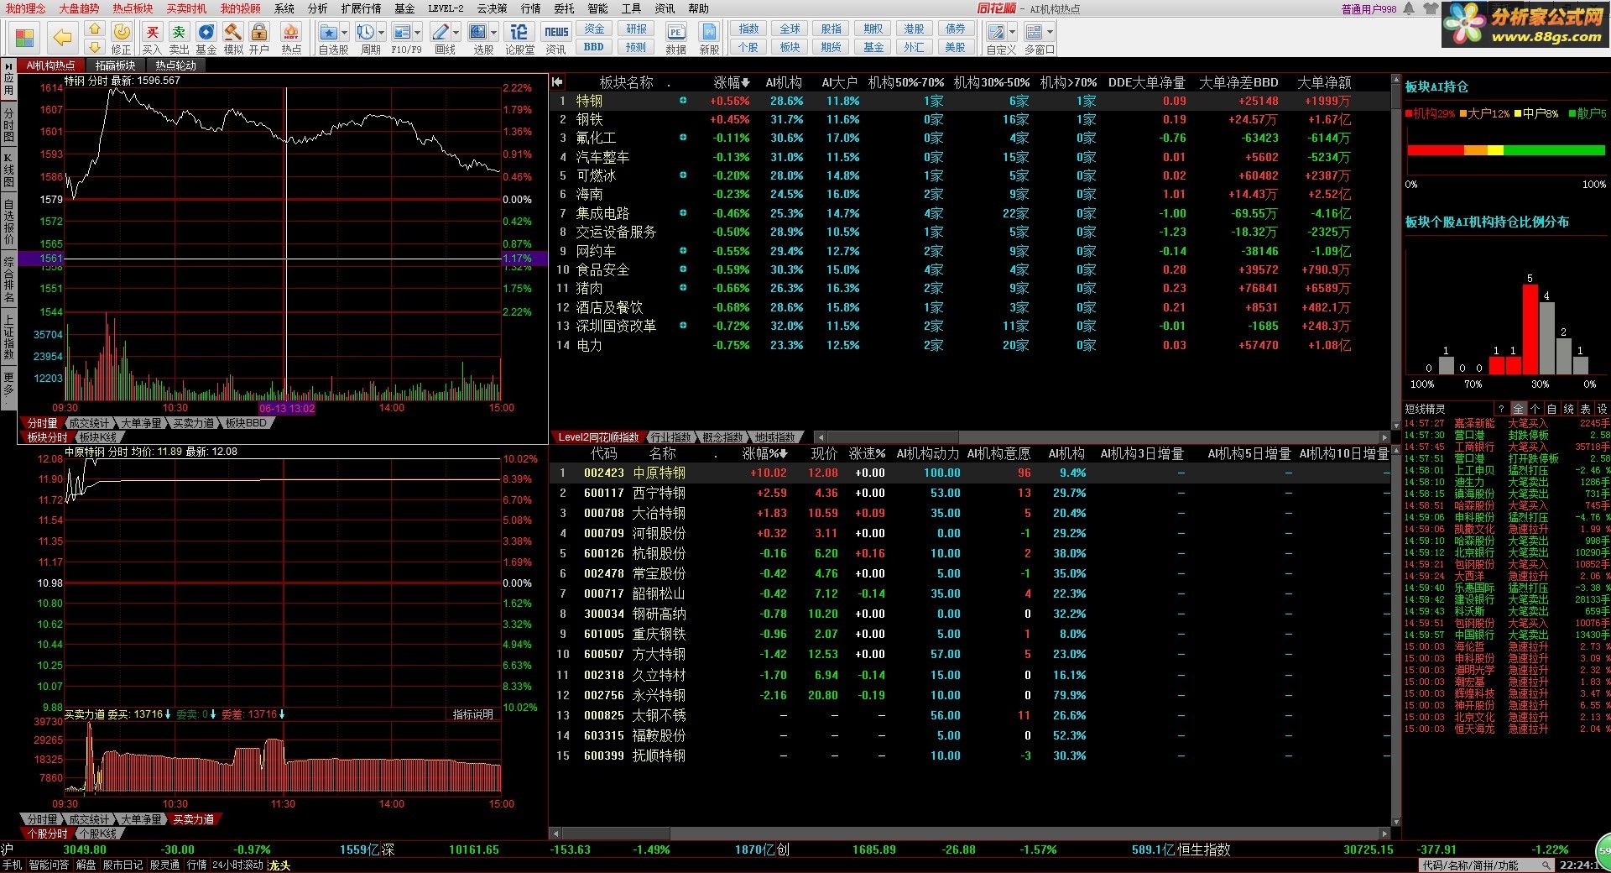Click the blue marker icon next to 特钢

coord(683,101)
